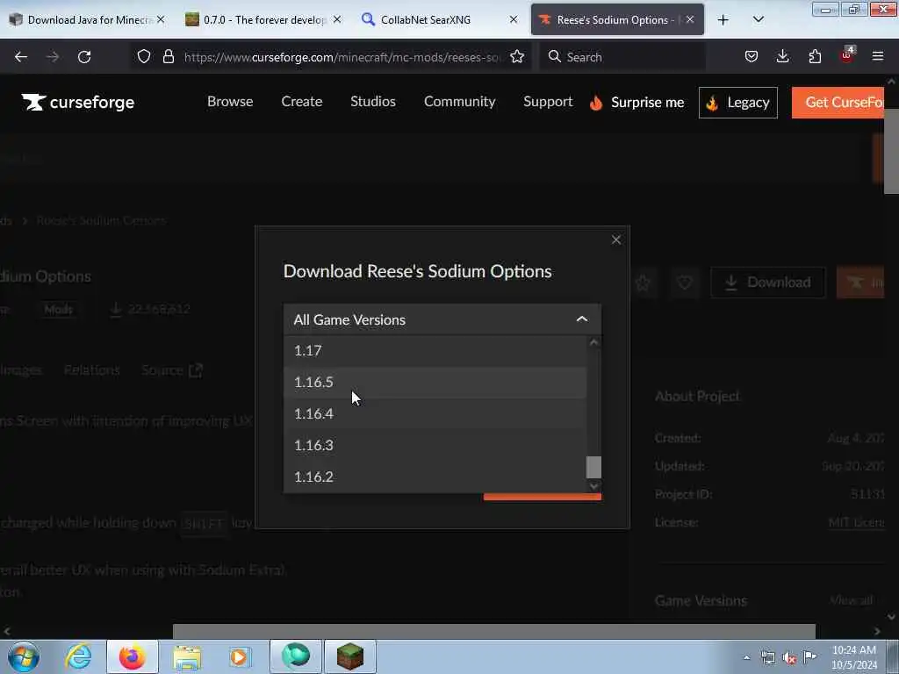
Task: Click the dropdown list scrollbar thumb
Action: click(x=593, y=467)
